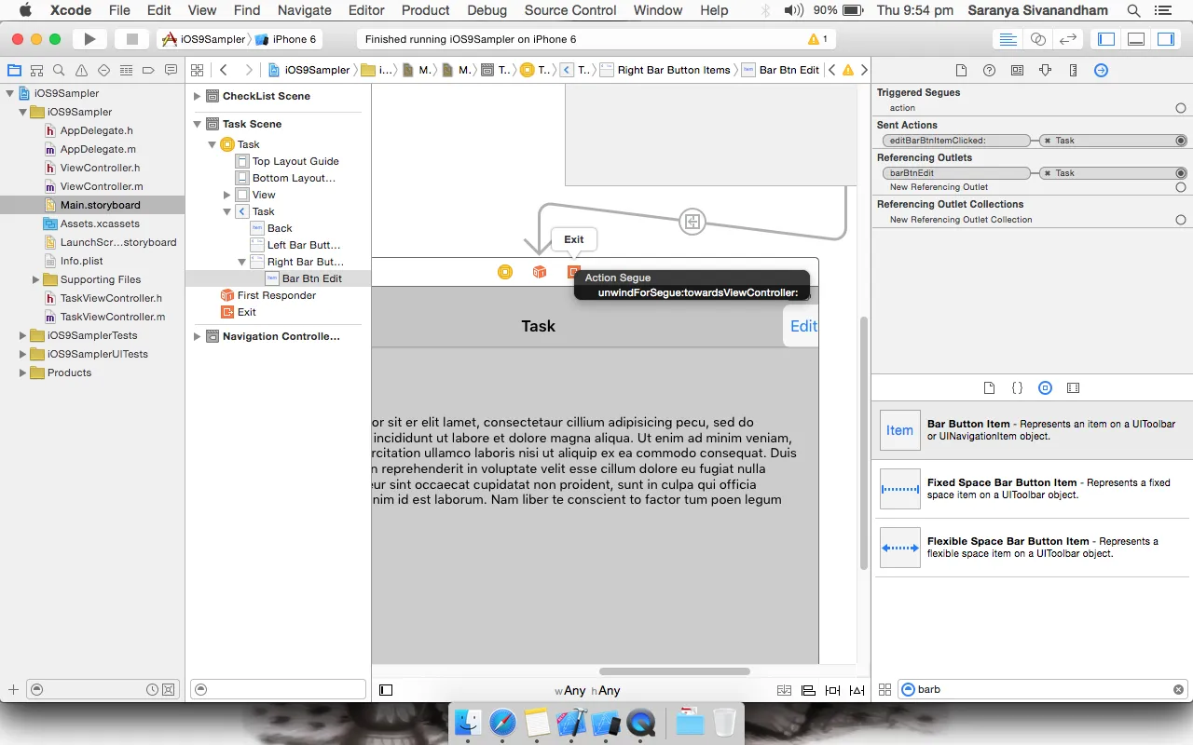Open the Symbol navigator tab
This screenshot has height=745, width=1193.
tap(36, 70)
